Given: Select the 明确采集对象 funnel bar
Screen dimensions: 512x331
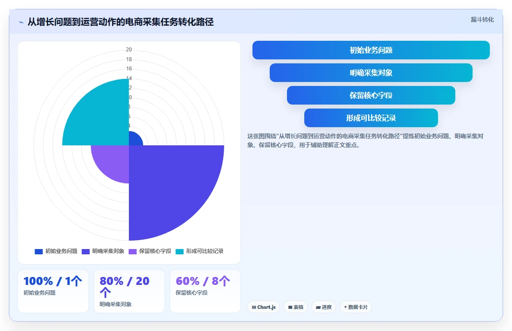Looking at the screenshot, I should (371, 73).
